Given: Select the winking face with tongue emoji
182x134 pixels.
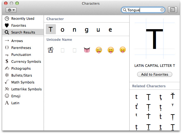Looking at the screenshot, I should coord(99,50).
